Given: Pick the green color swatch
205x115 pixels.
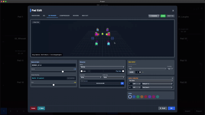Looking at the screenshot, I should click(x=138, y=97).
